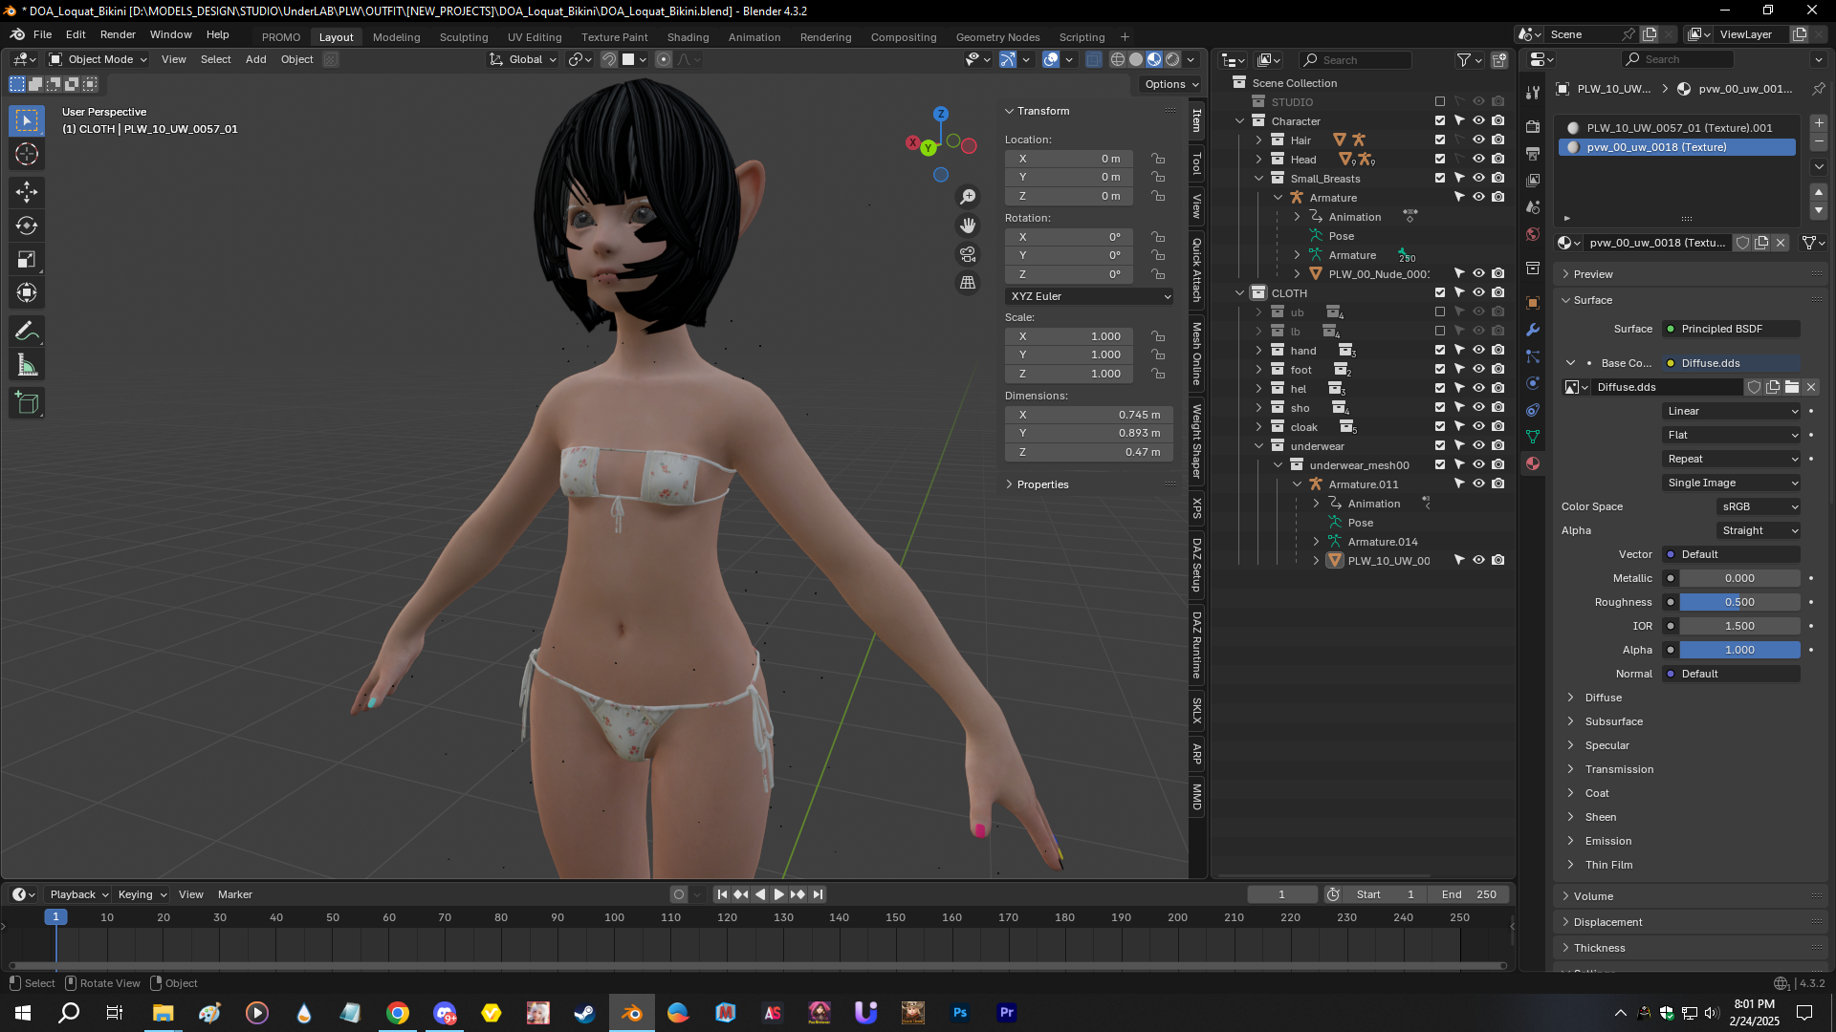Toggle camera view with the camera gizmo
Viewport: 1836px width, 1032px height.
tap(968, 254)
